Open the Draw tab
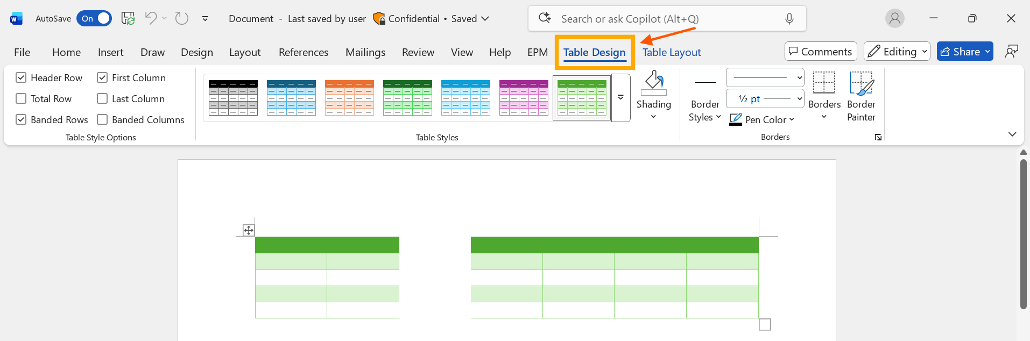 (152, 52)
